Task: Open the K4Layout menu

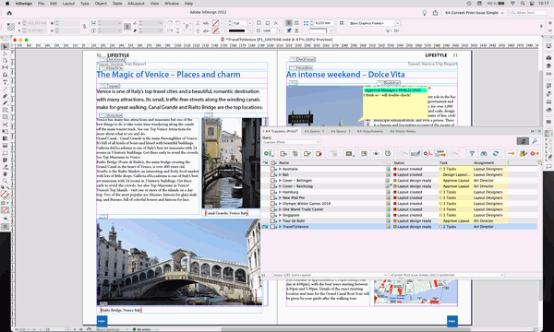Action: 136,3
